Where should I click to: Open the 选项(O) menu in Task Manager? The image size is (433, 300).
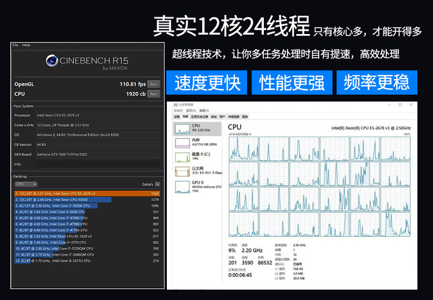click(191, 111)
